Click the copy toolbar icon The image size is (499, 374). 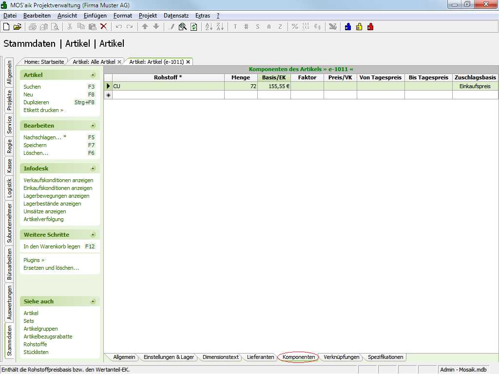click(x=81, y=27)
